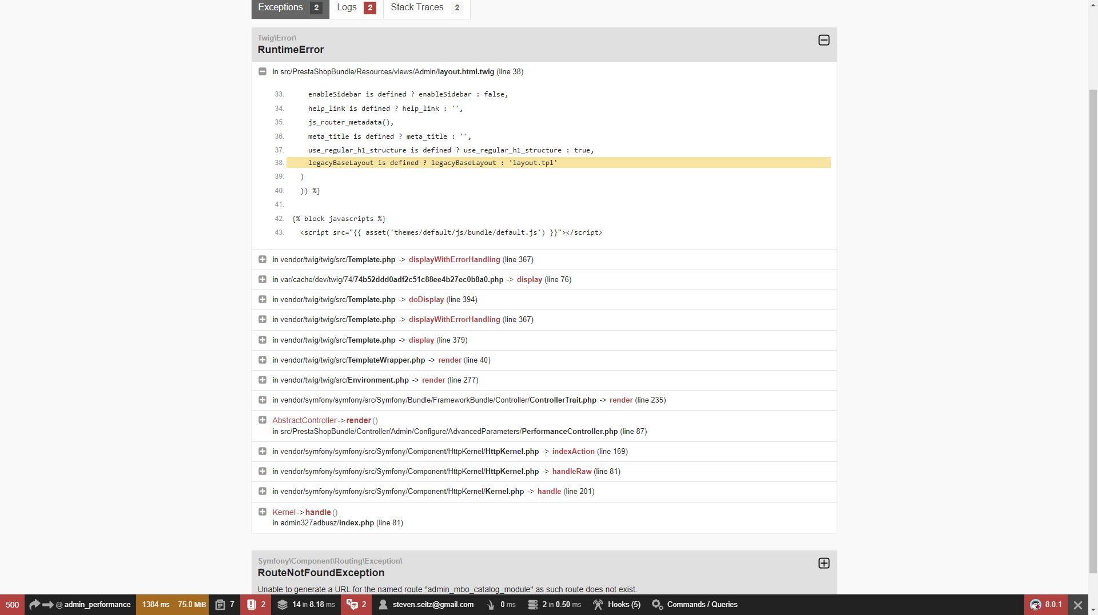Expand the AbstractController render trace
1098x615 pixels.
[x=262, y=420]
